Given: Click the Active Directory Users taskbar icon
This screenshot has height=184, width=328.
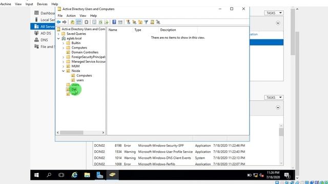Looking at the screenshot, I should (x=112, y=175).
